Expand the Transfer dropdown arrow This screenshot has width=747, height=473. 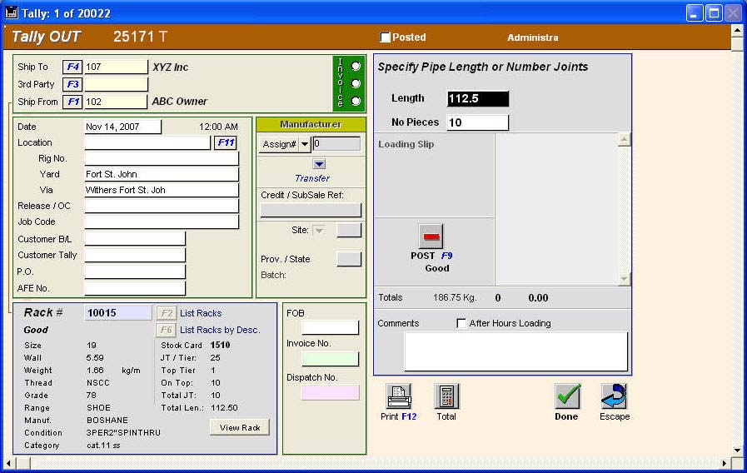[319, 164]
